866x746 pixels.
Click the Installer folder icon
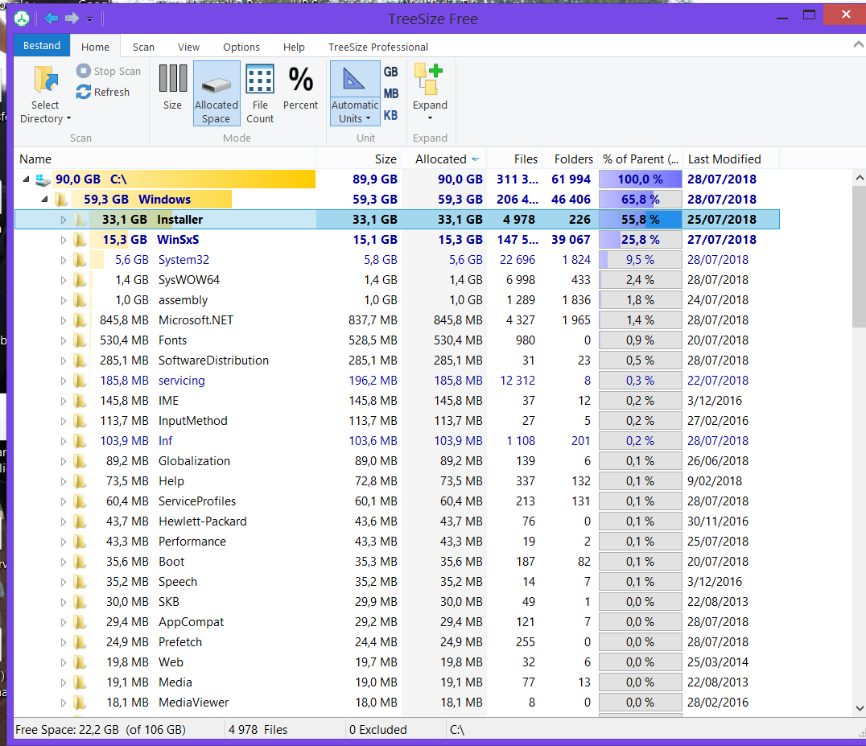pos(80,220)
